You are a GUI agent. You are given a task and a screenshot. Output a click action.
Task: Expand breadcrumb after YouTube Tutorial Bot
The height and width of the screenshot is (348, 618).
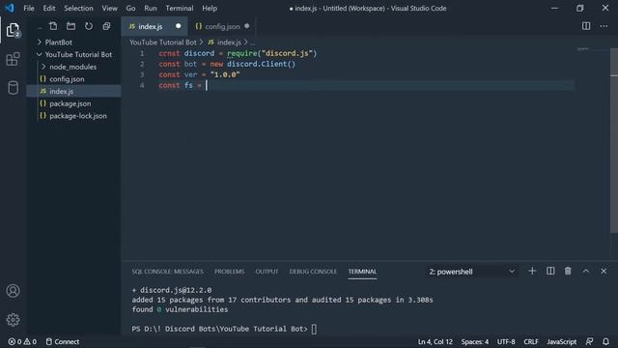pyautogui.click(x=201, y=42)
